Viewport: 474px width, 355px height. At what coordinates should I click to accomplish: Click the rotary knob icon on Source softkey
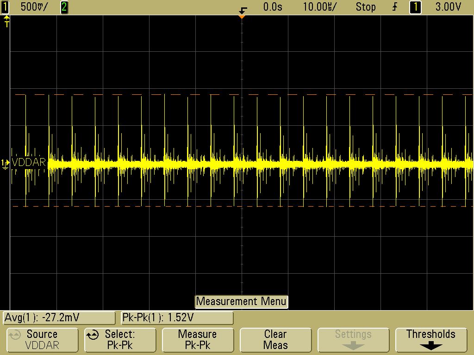point(14,335)
